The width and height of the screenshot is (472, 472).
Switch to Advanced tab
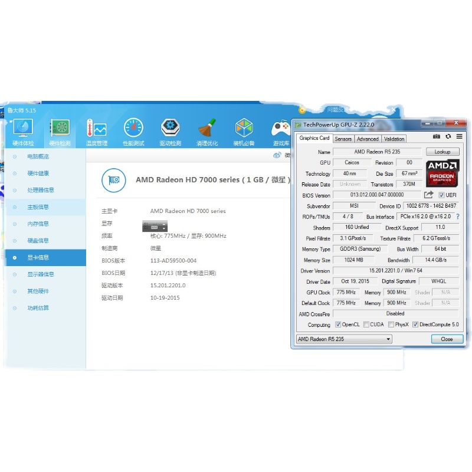(368, 139)
